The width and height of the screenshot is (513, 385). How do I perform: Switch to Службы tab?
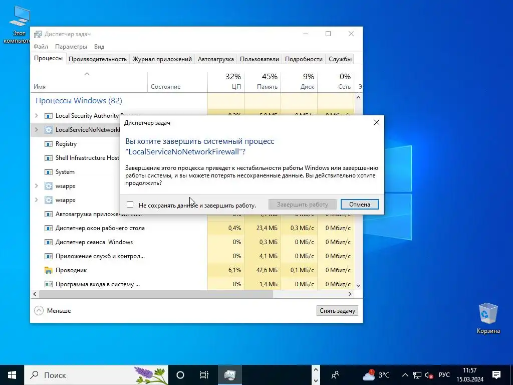tap(340, 59)
